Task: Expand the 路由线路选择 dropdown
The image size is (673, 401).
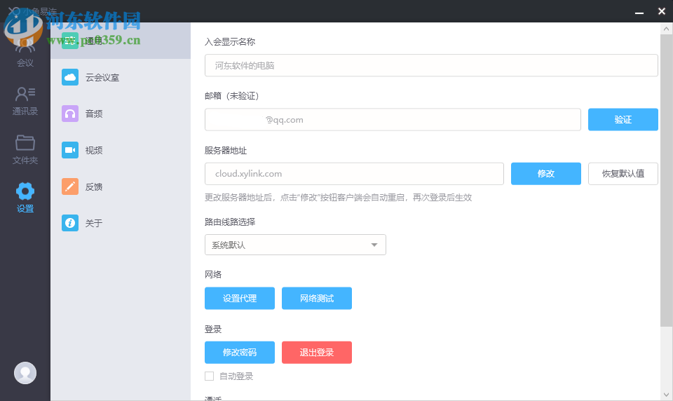Action: click(295, 245)
